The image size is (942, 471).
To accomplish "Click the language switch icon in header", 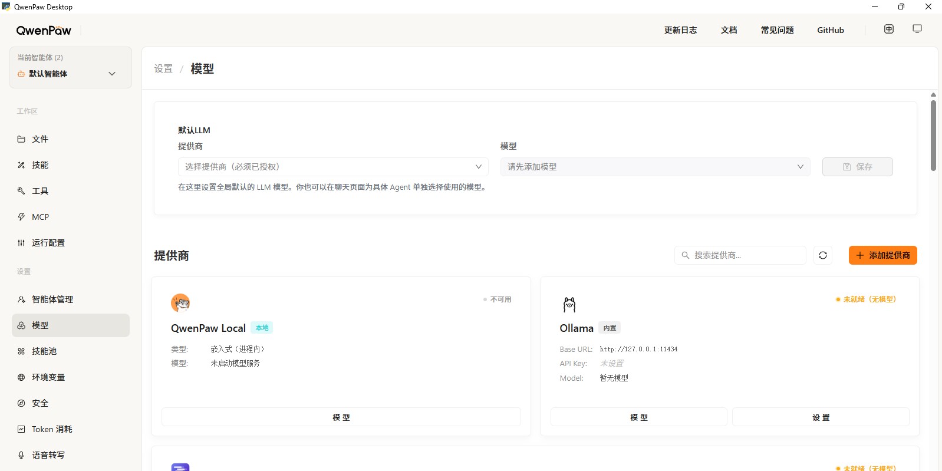I will click(889, 29).
